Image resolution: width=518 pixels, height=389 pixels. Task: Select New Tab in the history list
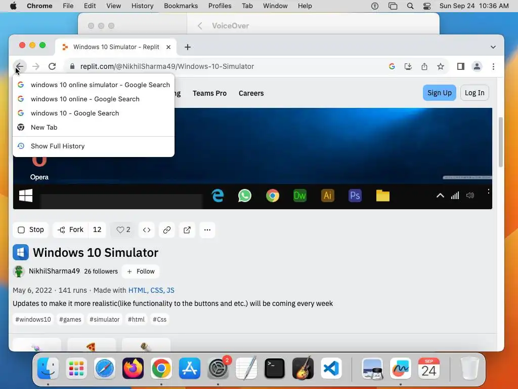click(94, 127)
